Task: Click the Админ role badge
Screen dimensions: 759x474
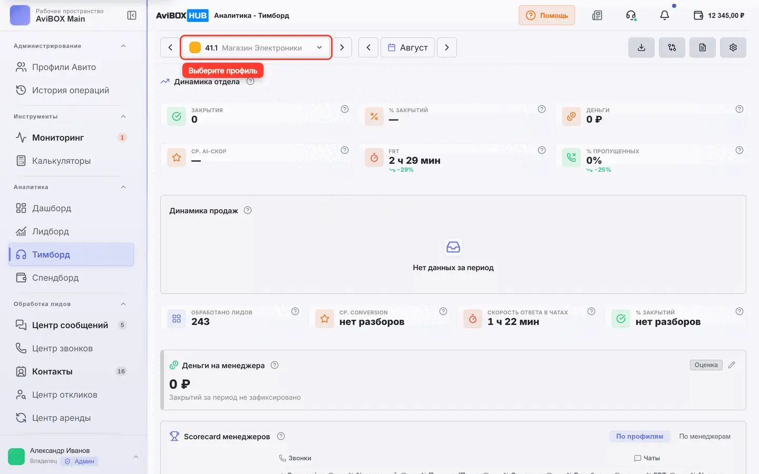Action: (80, 461)
